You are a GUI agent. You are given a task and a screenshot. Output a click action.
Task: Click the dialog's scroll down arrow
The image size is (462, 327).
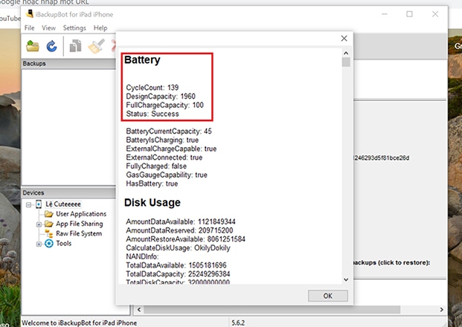coord(345,279)
